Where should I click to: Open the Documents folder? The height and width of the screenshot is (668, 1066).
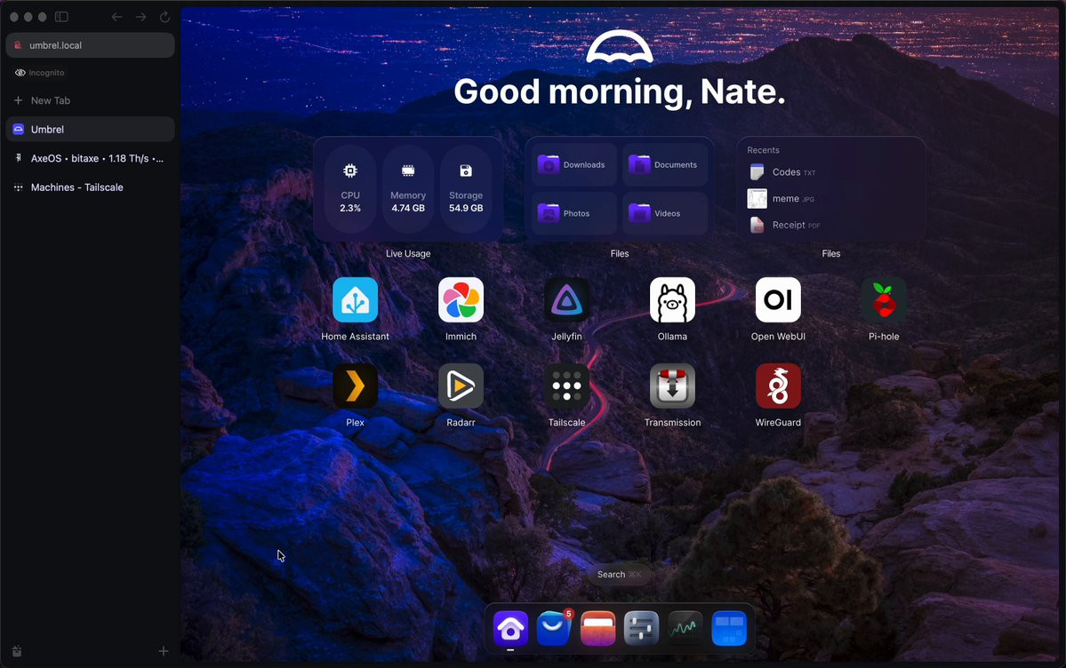point(665,164)
